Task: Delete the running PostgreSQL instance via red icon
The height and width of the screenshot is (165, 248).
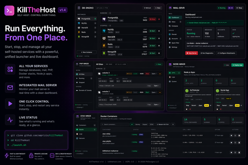Action: pyautogui.click(x=159, y=19)
